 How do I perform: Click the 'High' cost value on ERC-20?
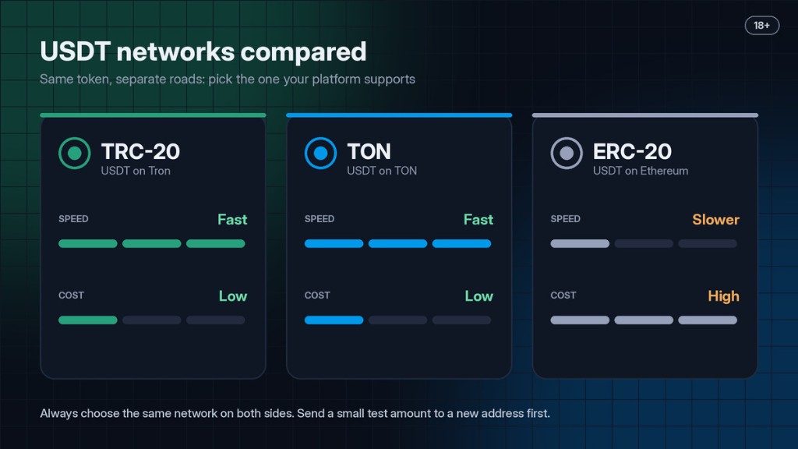click(723, 295)
